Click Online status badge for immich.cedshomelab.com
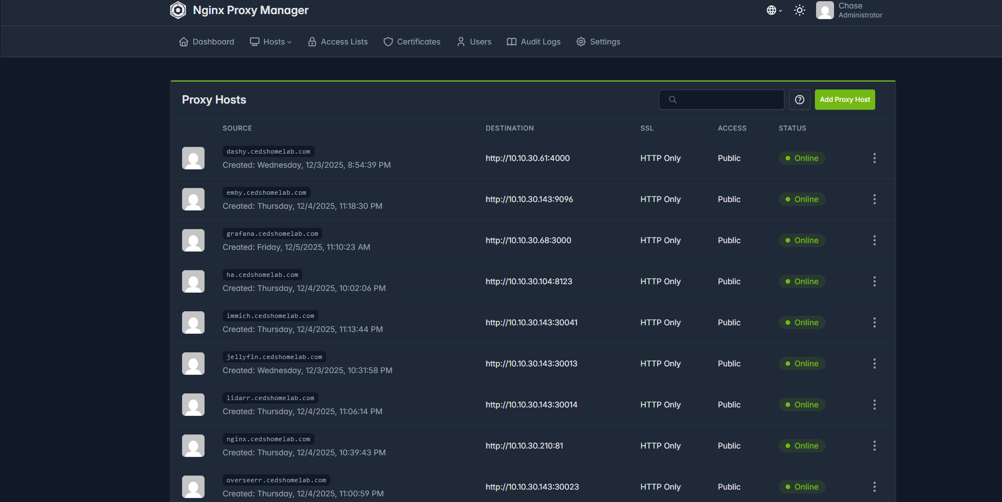 [x=802, y=322]
